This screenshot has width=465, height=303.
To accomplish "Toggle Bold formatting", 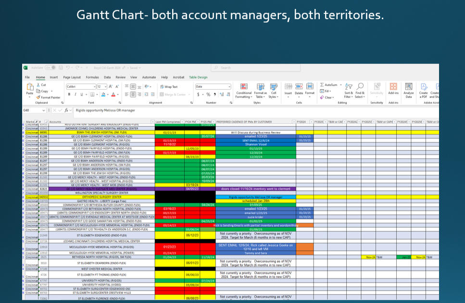I will (69, 95).
